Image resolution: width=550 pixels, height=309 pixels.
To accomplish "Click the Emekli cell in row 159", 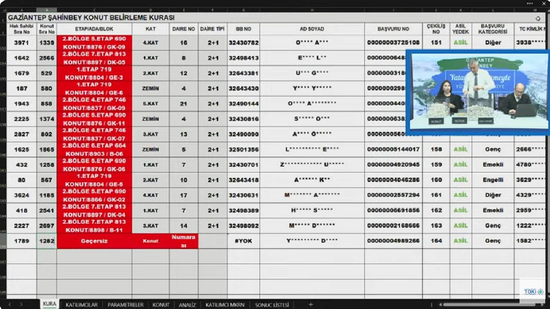I will (492, 164).
